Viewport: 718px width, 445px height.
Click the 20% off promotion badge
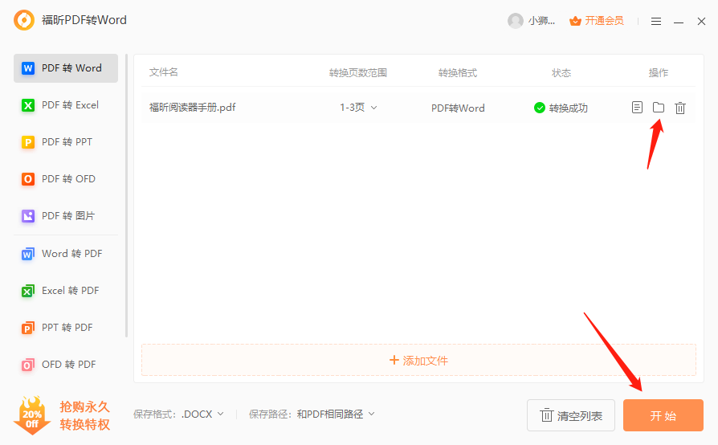tap(32, 415)
